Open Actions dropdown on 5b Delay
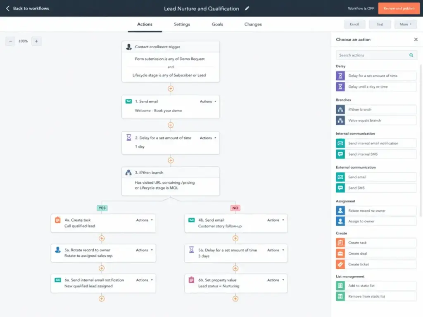423x317 pixels. tap(276, 250)
